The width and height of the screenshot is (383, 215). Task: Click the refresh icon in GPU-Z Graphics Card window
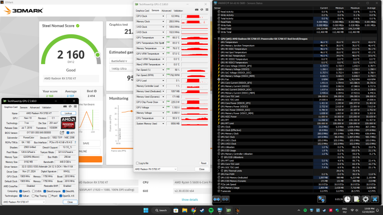click(x=70, y=107)
